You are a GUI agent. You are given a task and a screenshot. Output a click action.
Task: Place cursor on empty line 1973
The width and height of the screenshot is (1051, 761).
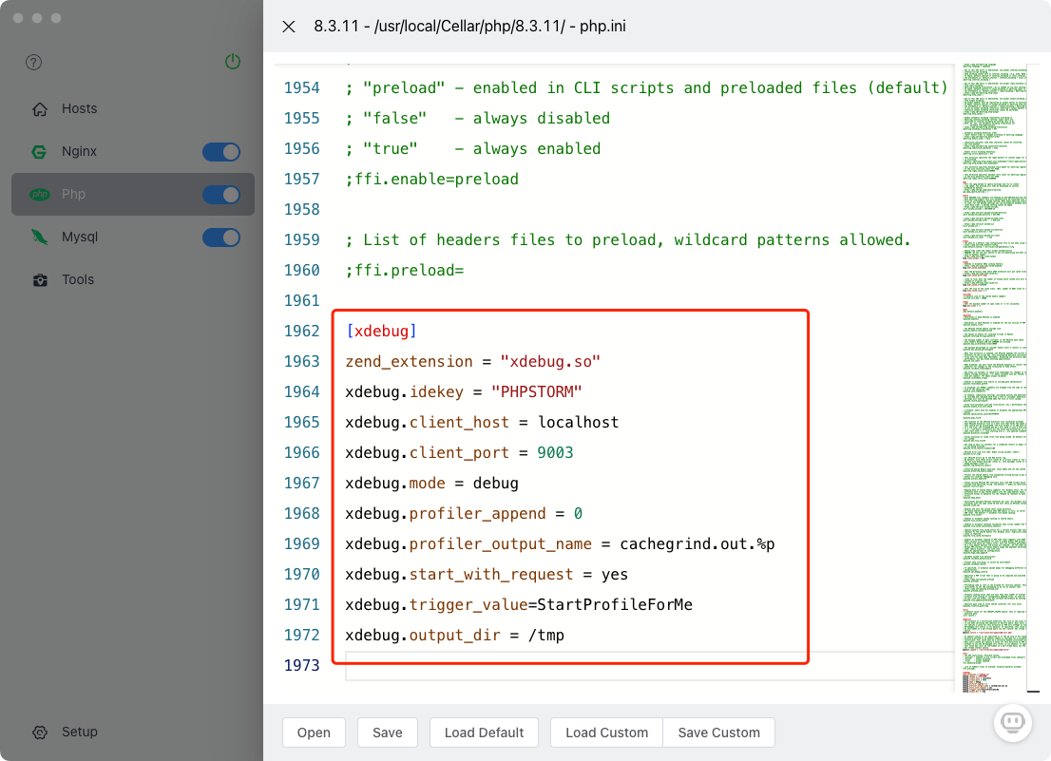[649, 666]
